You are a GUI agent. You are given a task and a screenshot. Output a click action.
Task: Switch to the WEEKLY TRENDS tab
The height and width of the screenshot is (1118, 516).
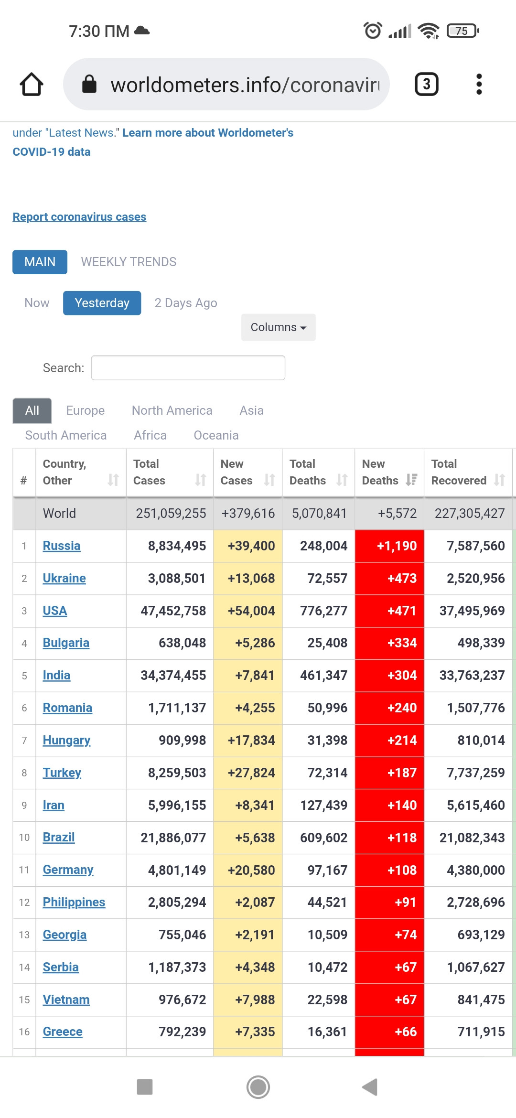129,262
